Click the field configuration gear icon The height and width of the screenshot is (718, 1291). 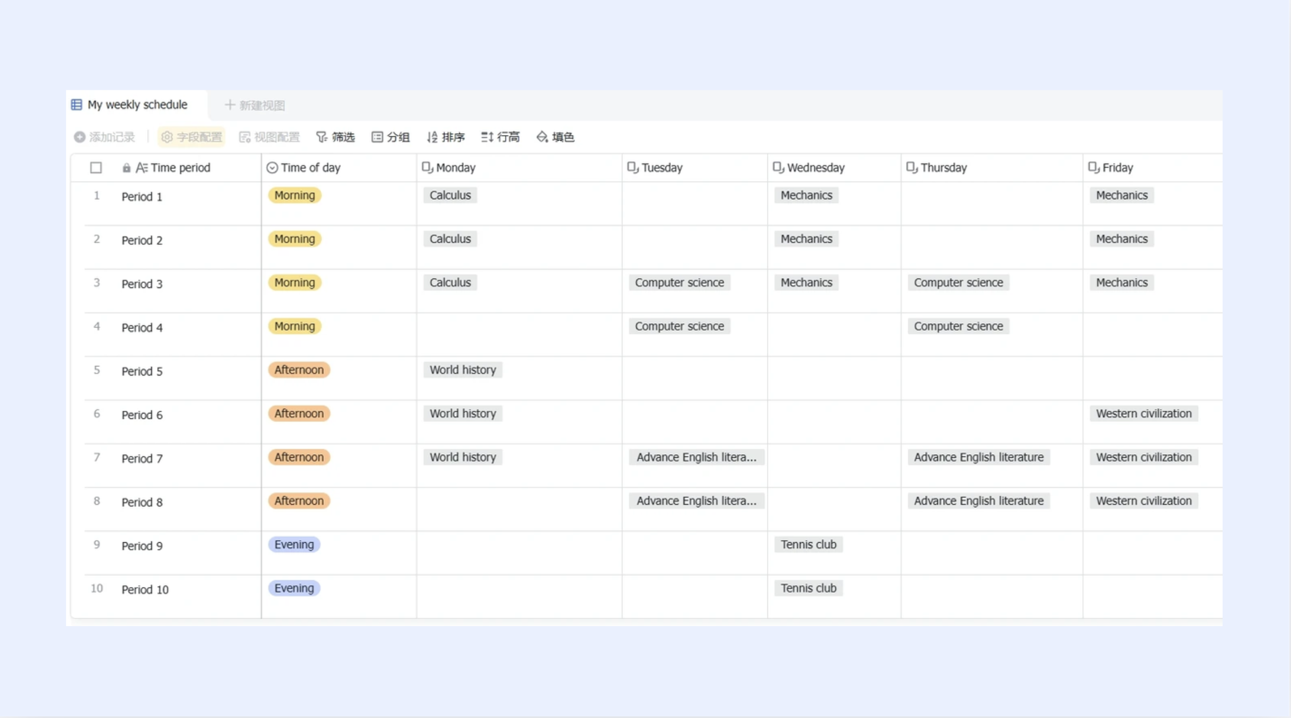tap(167, 137)
